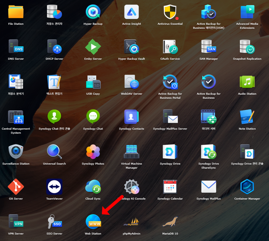269x241 pixels.
Task: Open Universal Search
Action: (x=54, y=152)
